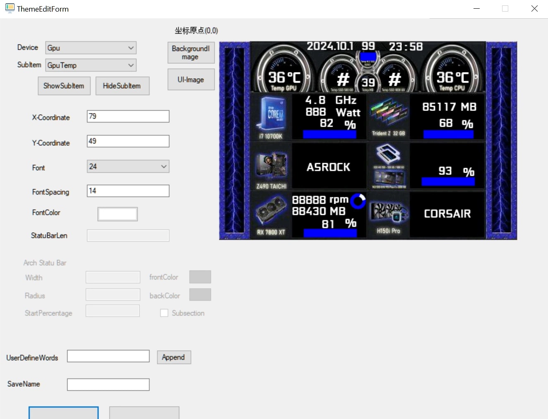Click the ThemeEditForm window title icon
The height and width of the screenshot is (419, 548).
tap(10, 9)
